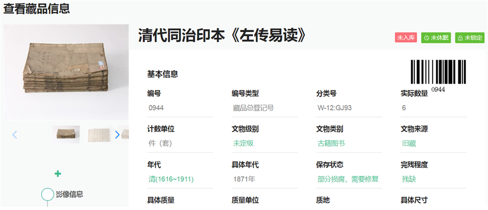Click the clock icon on 未休眠 tag
Screen dimensions: 488x210
click(427, 38)
